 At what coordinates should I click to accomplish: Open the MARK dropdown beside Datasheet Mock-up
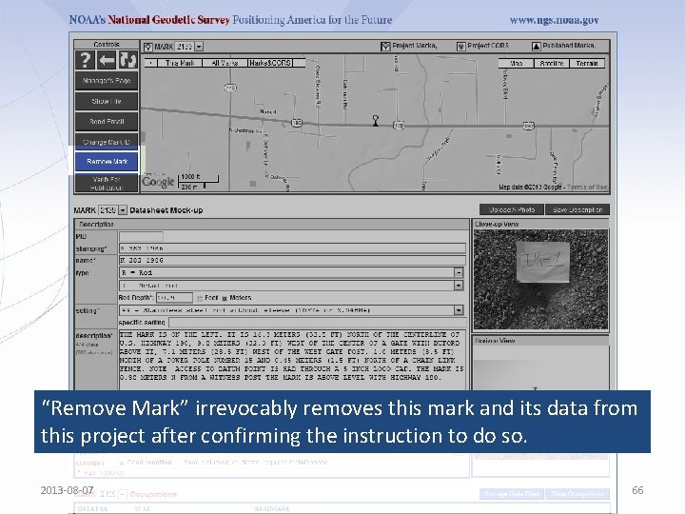(123, 210)
